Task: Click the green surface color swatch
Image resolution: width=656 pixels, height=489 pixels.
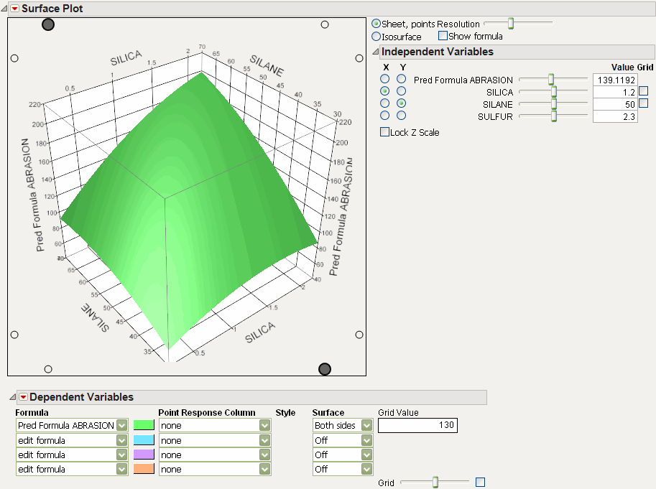Action: (143, 426)
